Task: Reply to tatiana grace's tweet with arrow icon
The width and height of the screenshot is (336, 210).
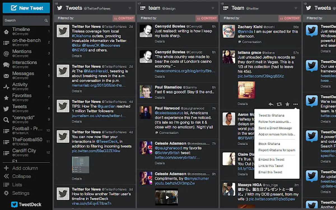Action: 271,104
